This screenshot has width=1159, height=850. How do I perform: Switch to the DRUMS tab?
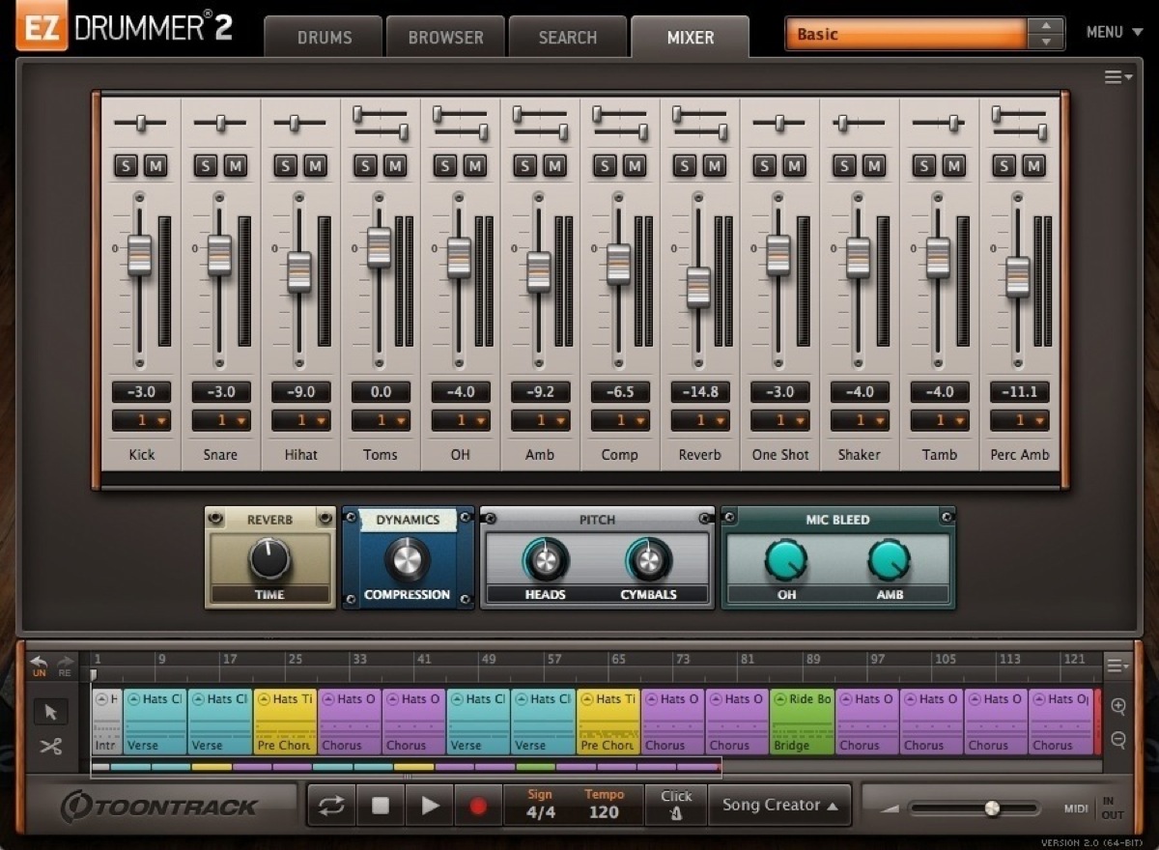click(x=325, y=38)
